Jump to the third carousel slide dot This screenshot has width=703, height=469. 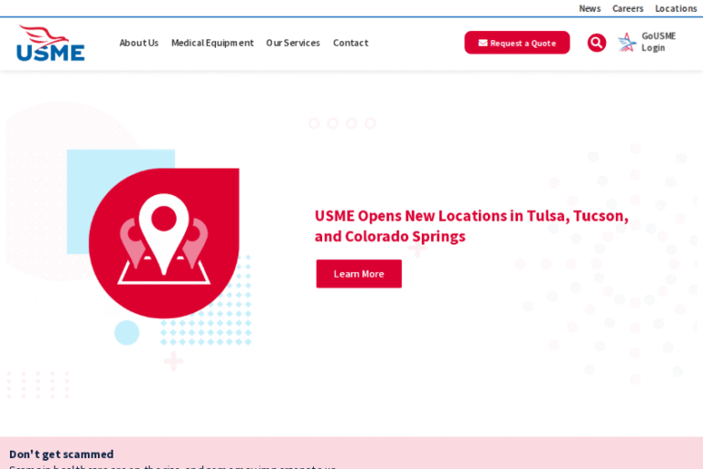coord(351,124)
